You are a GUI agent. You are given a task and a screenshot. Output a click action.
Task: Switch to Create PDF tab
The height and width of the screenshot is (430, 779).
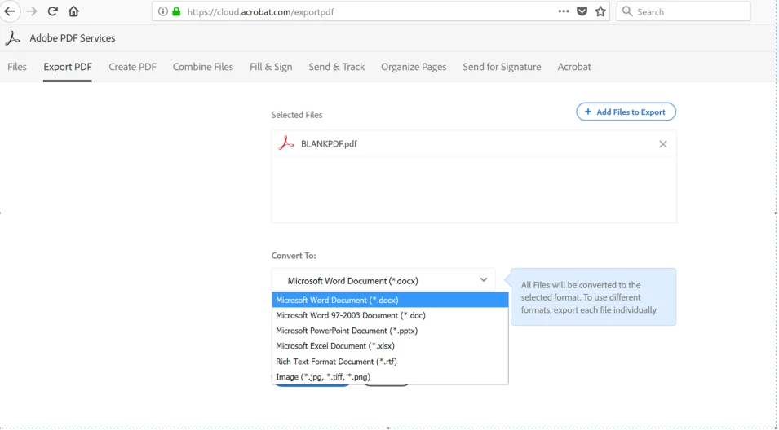(x=133, y=67)
